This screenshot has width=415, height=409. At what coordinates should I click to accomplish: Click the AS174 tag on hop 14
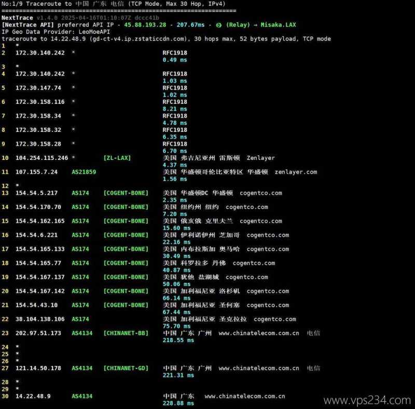(82, 207)
